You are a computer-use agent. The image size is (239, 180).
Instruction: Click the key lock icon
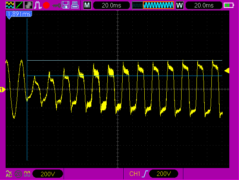pyautogui.click(x=56, y=5)
